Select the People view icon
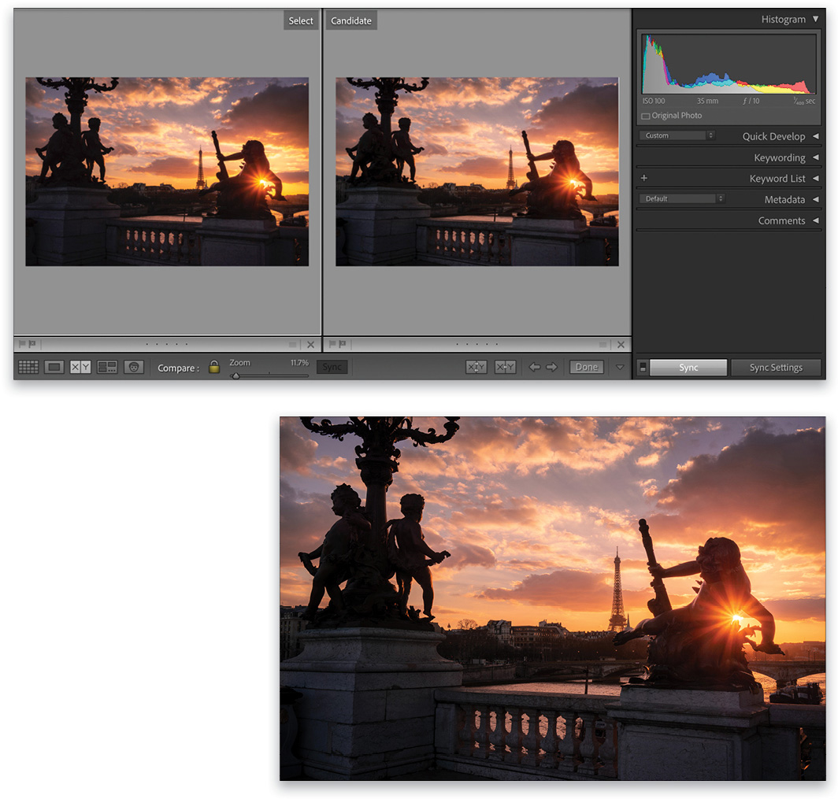Screen dimensions: 838x799 pos(132,367)
